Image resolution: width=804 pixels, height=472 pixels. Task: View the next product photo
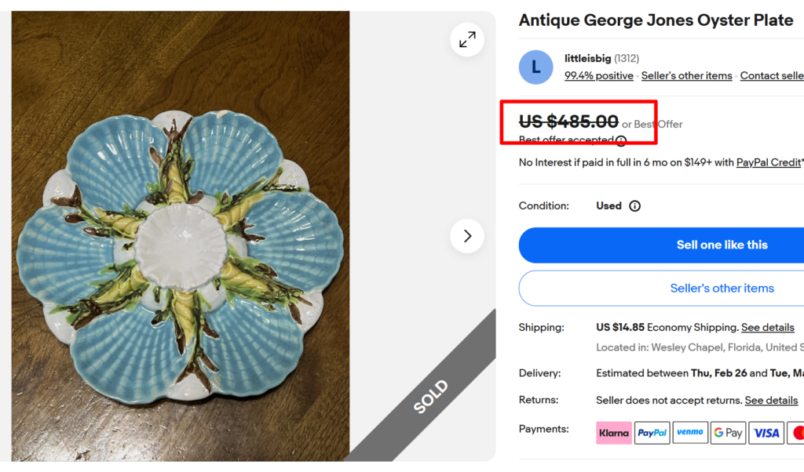pos(466,235)
